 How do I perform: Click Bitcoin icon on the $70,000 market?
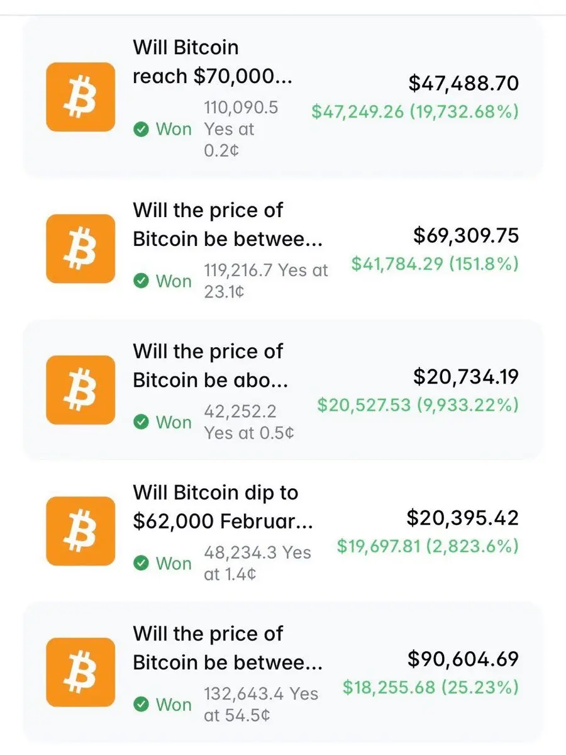[x=80, y=97]
